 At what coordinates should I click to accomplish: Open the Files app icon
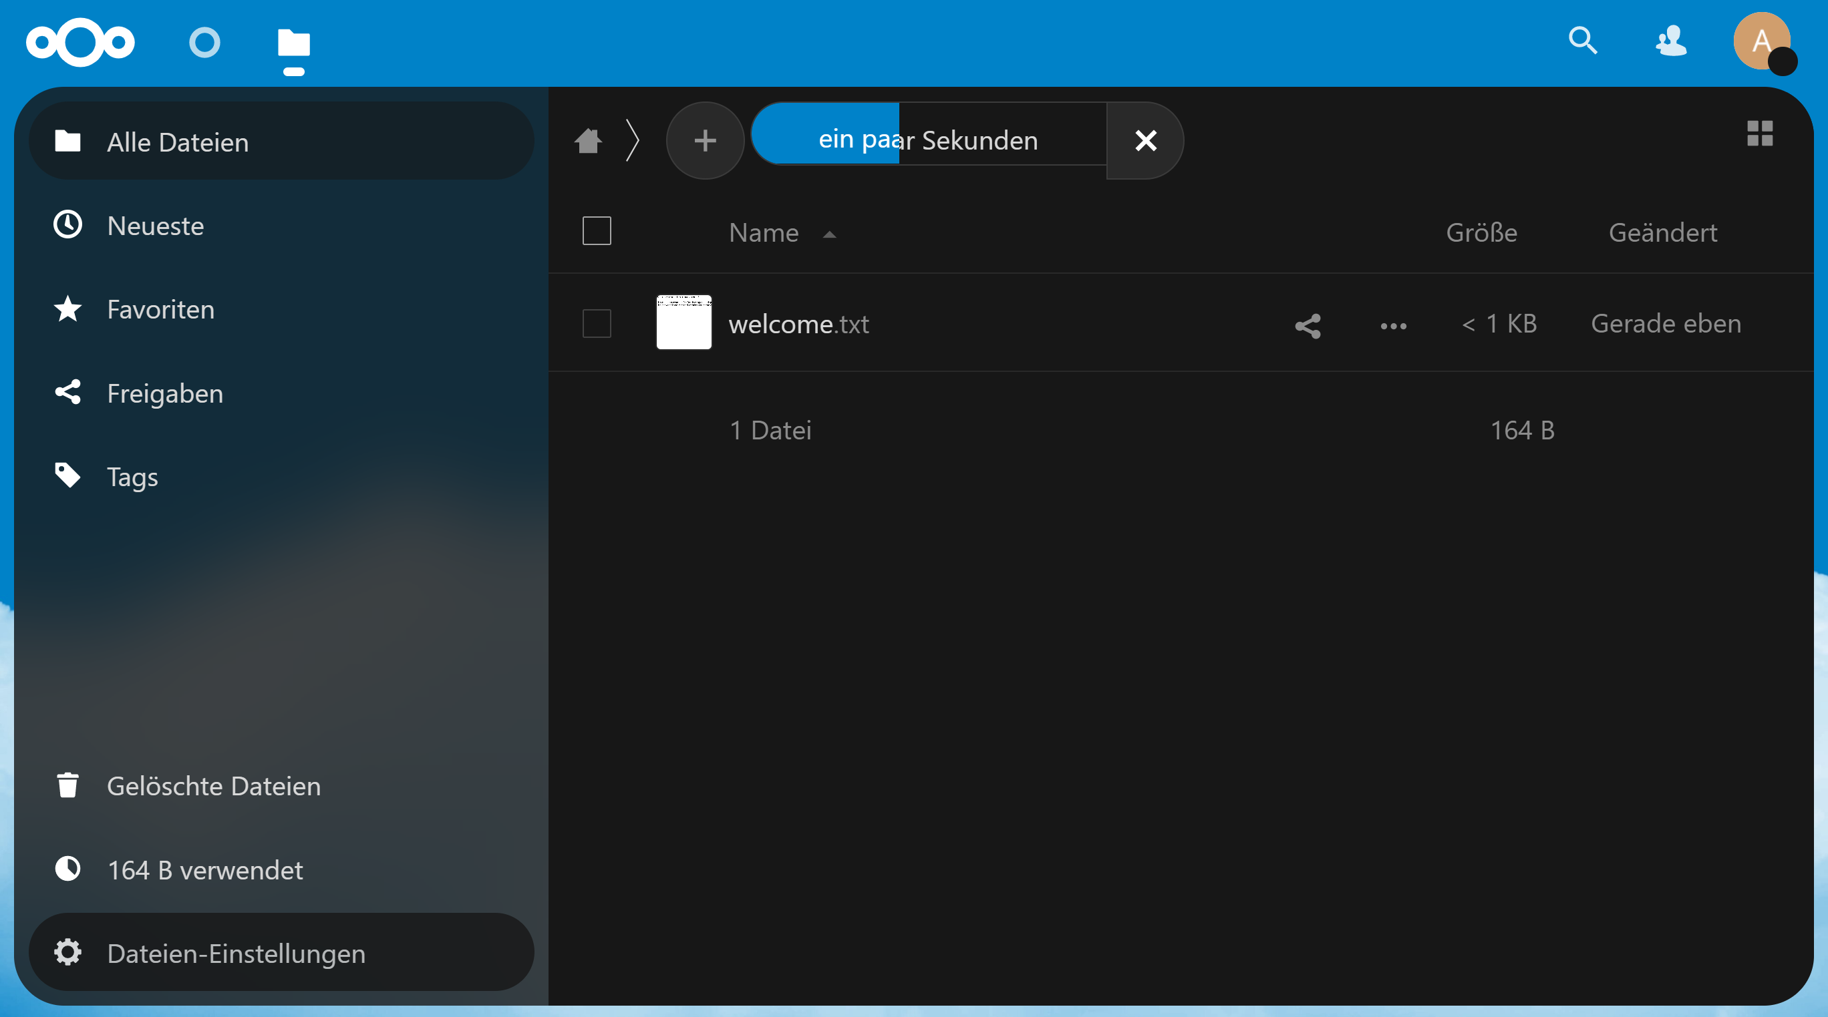(293, 44)
